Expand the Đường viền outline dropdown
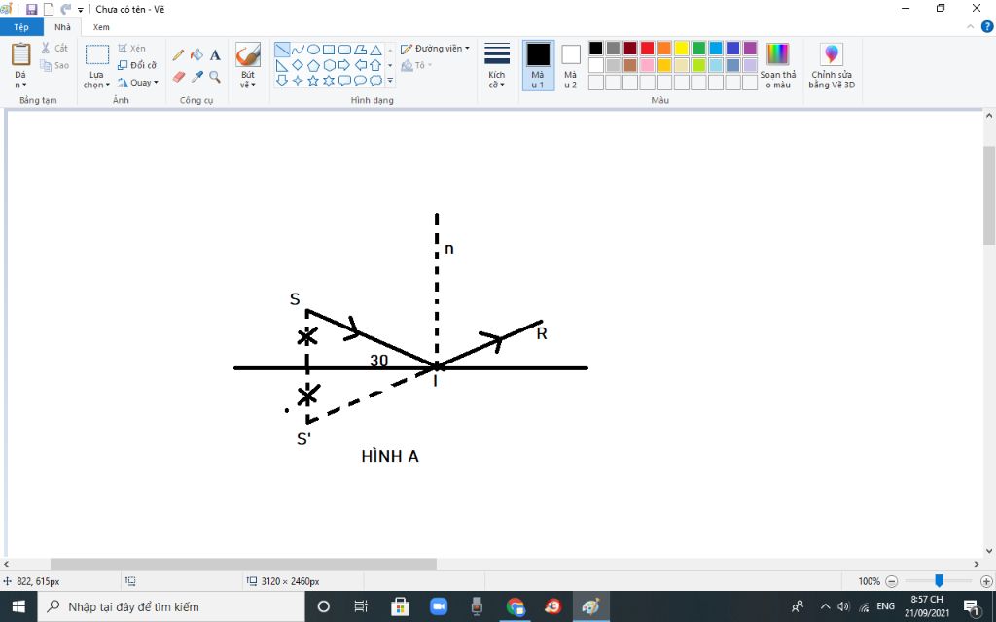 [x=436, y=49]
